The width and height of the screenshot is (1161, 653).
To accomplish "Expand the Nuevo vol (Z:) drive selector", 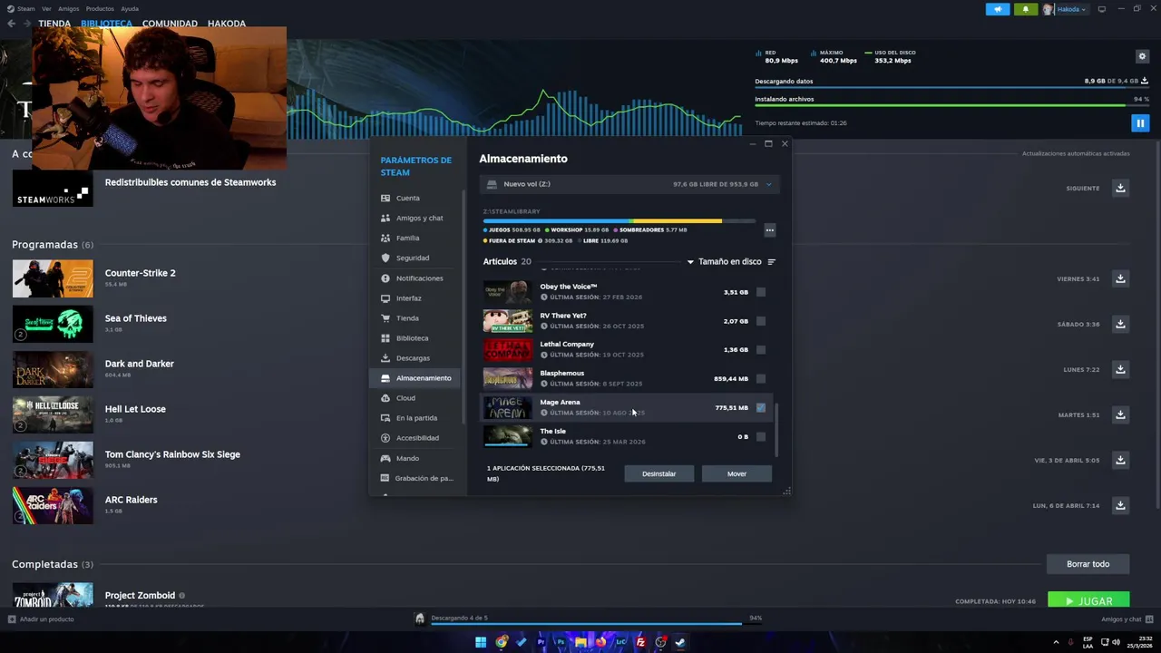I will pyautogui.click(x=630, y=184).
